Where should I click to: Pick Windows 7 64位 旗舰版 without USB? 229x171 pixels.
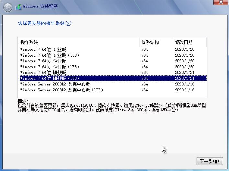tap(43, 73)
